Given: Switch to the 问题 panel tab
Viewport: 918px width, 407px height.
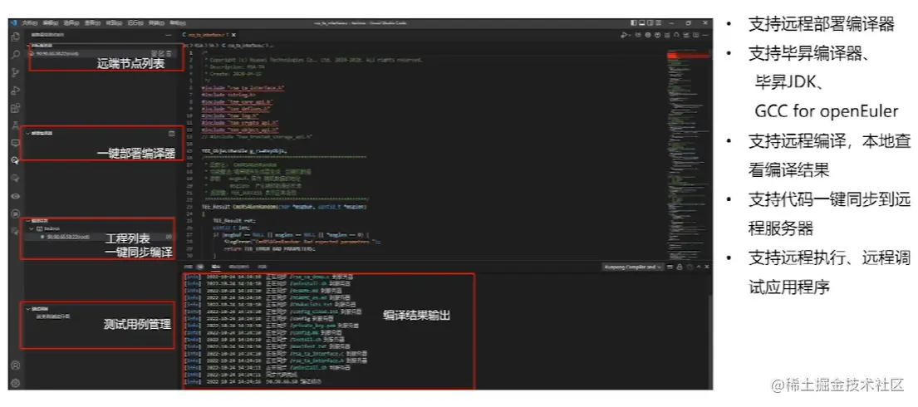Looking at the screenshot, I should click(189, 267).
